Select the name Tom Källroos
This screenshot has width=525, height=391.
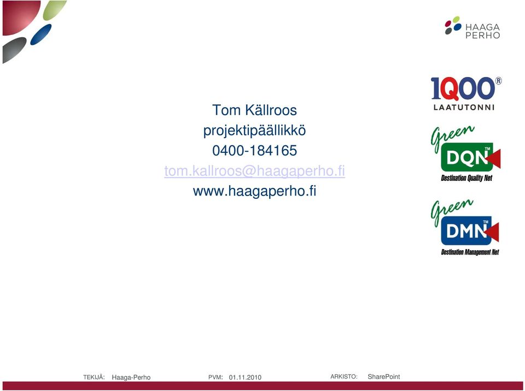coord(254,110)
